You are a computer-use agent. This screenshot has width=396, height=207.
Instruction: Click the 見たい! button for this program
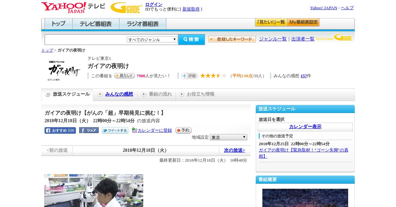click(124, 76)
